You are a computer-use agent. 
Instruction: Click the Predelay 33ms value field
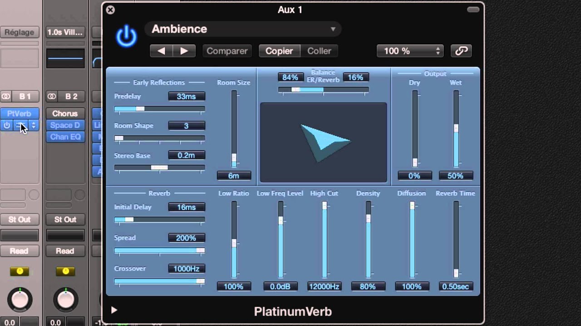[187, 96]
